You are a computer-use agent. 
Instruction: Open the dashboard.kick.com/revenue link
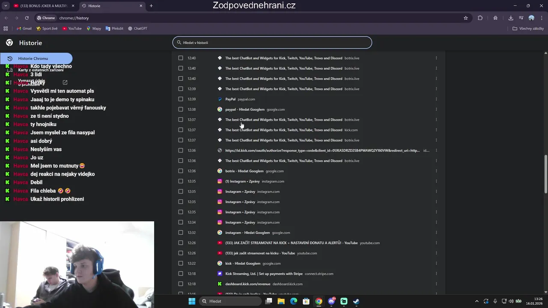(x=248, y=284)
